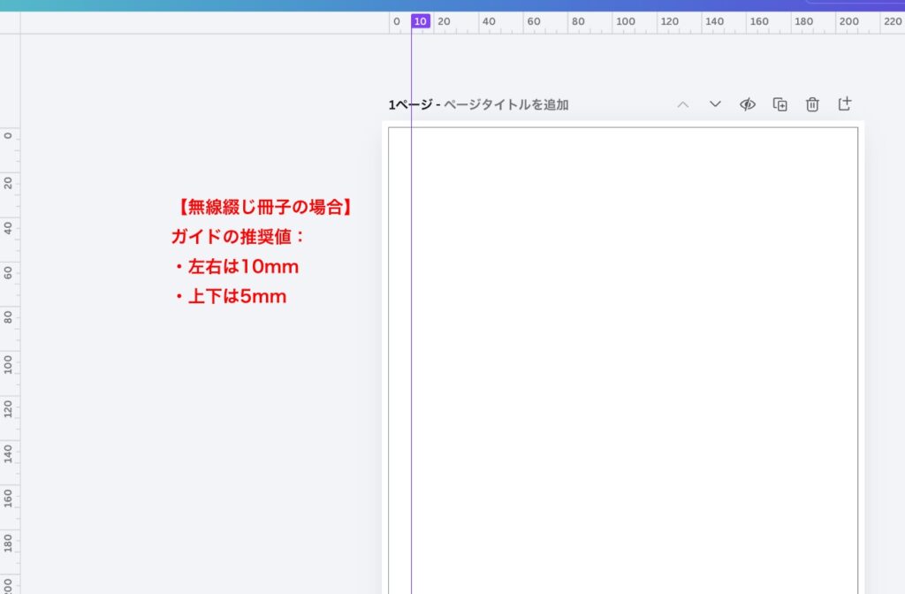Select the duplicate page toolbar icon
905x594 pixels.
click(779, 103)
